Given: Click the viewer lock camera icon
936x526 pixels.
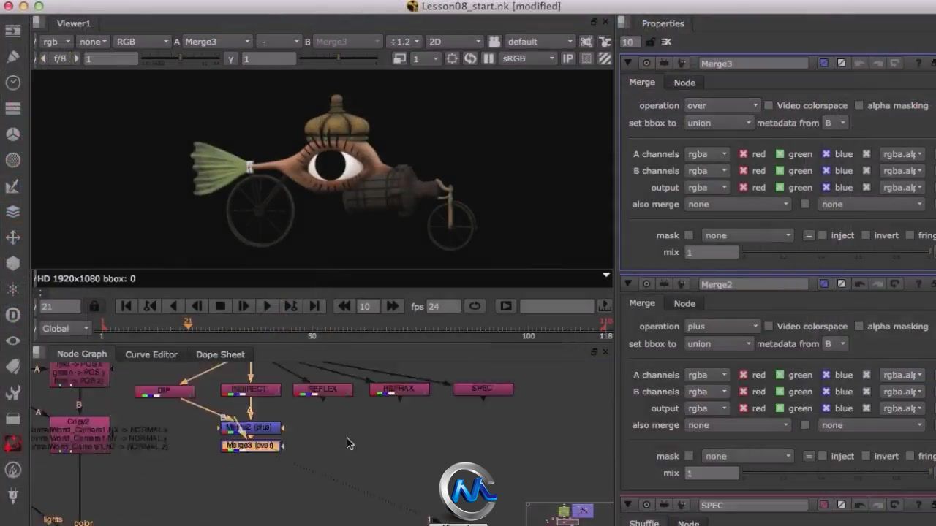Looking at the screenshot, I should point(494,42).
